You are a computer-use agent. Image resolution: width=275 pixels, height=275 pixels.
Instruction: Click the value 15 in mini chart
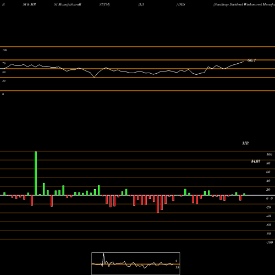point(177,267)
